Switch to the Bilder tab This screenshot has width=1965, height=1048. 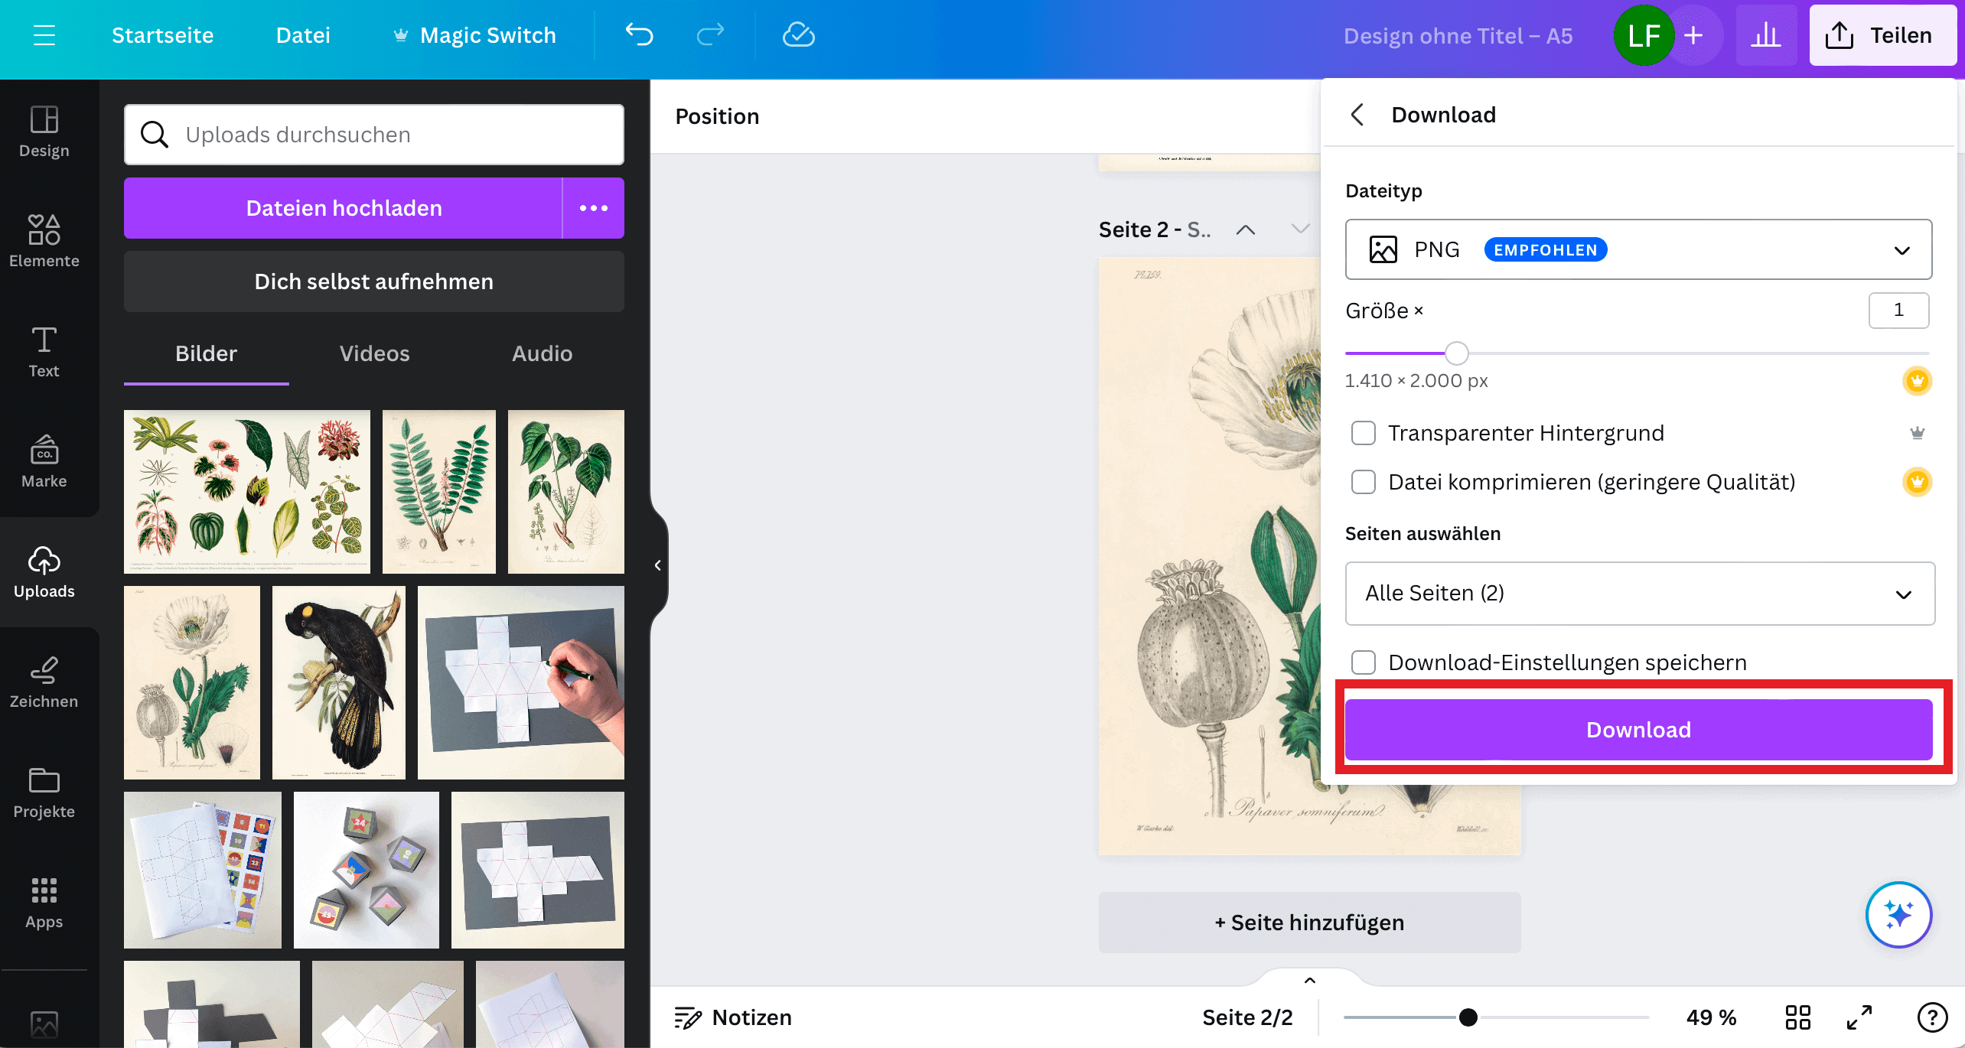pyautogui.click(x=207, y=353)
